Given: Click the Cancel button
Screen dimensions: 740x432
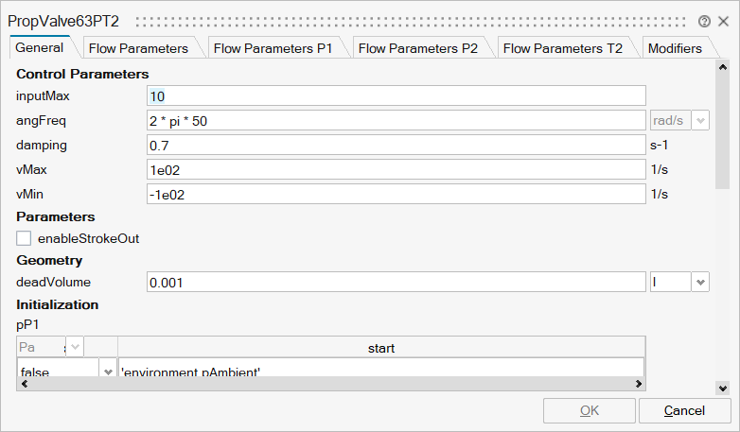Looking at the screenshot, I should click(684, 410).
